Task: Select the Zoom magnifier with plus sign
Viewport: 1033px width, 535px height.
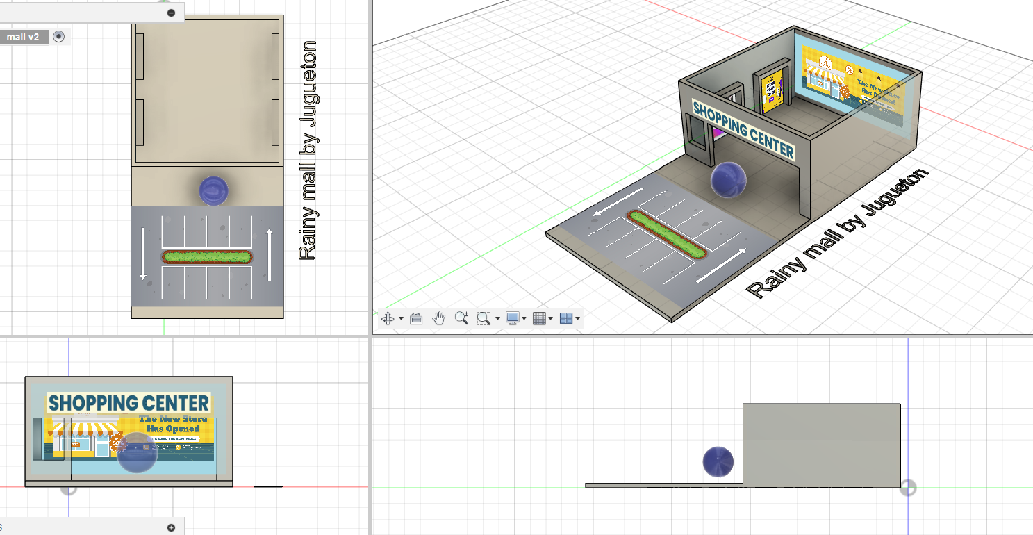Action: (x=461, y=318)
